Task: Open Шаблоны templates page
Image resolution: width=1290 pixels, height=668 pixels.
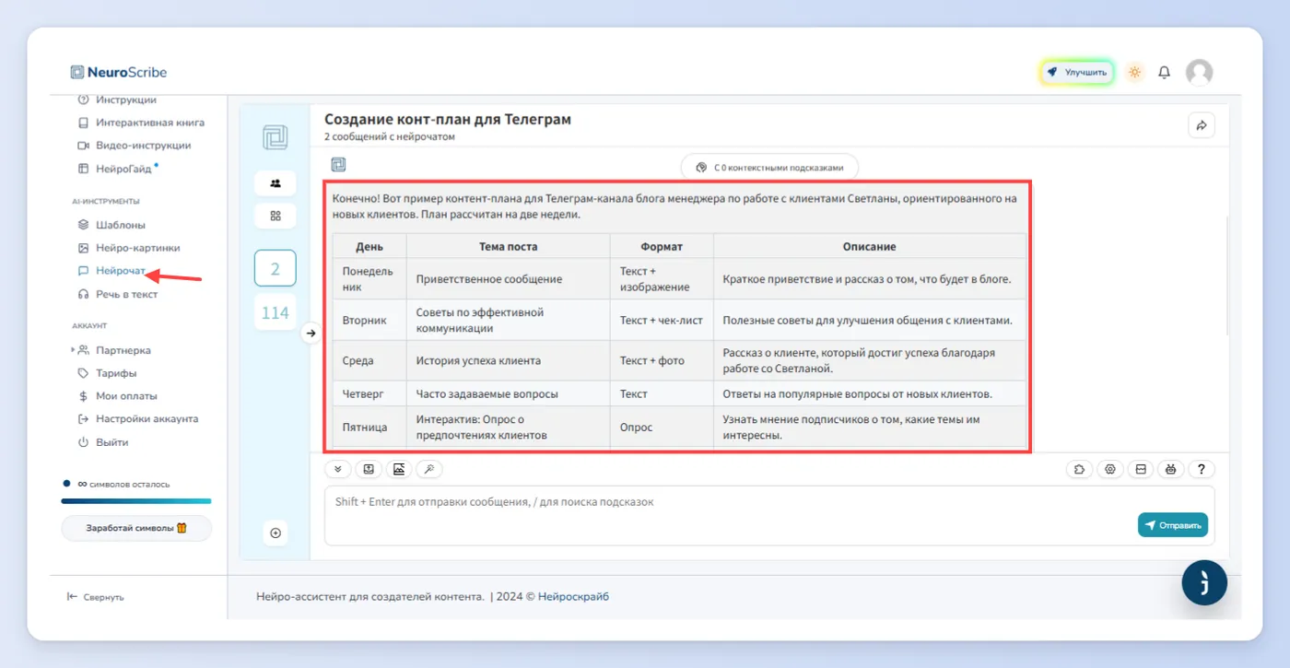Action: 111,225
